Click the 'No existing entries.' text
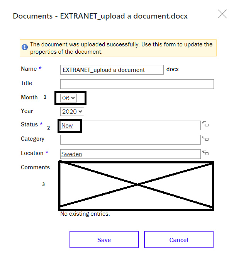 coord(85,214)
